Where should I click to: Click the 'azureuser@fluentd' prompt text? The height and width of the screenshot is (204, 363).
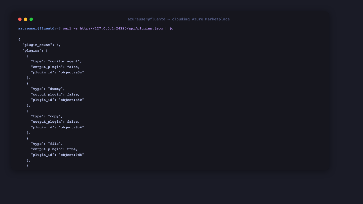point(36,28)
